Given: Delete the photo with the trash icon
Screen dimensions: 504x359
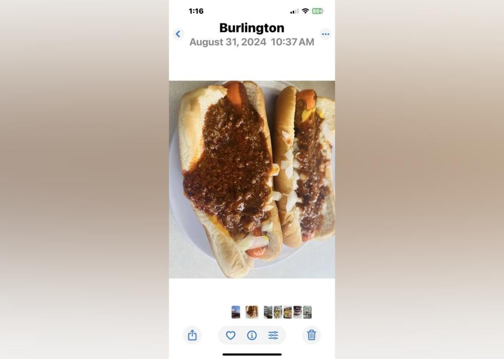Looking at the screenshot, I should [312, 335].
